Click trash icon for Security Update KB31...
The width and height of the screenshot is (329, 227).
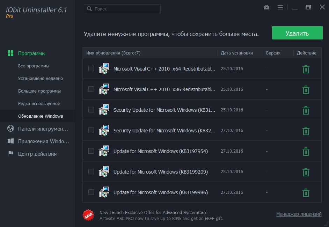(x=306, y=110)
